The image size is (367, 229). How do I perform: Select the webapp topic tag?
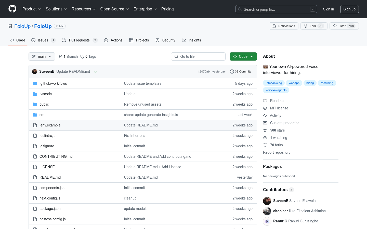point(294,83)
